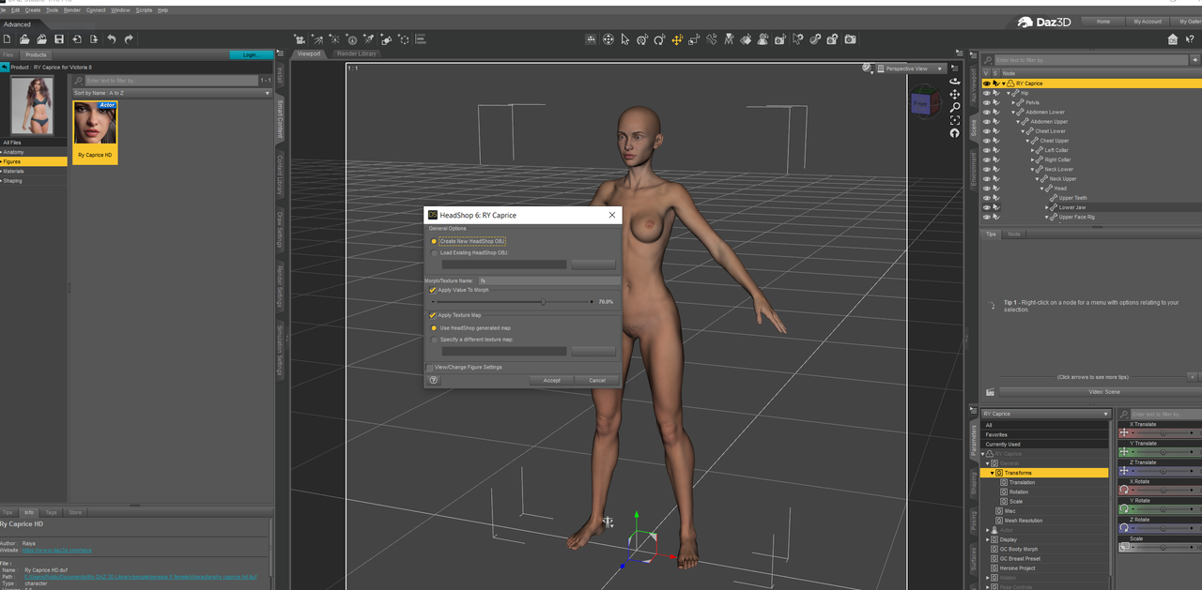Click the Daz3D store house icon
The width and height of the screenshot is (1202, 590).
[1173, 39]
